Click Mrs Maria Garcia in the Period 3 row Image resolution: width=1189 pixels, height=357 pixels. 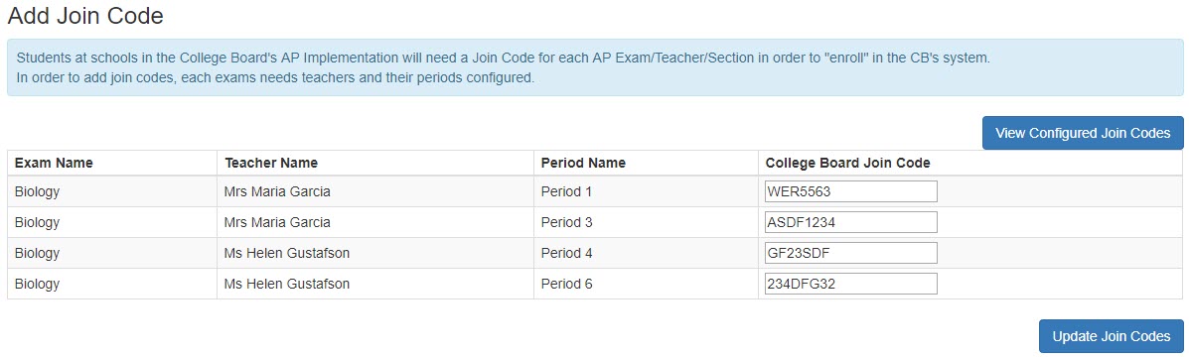point(277,222)
